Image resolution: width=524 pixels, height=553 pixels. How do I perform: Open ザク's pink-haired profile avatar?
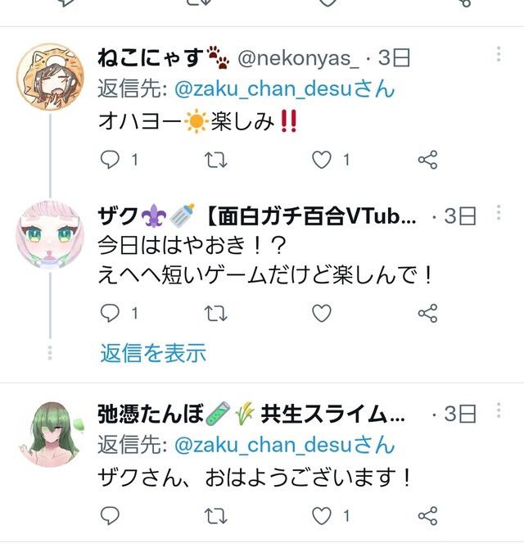click(50, 235)
